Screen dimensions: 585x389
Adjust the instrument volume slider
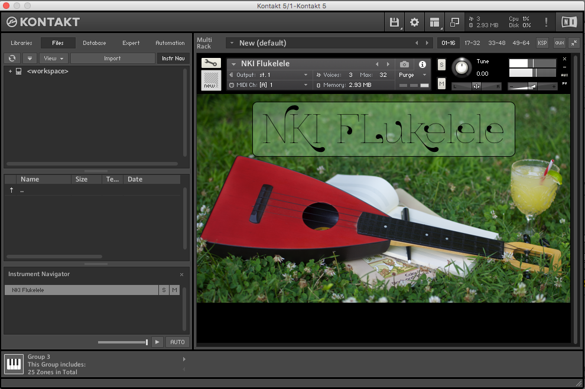[532, 86]
